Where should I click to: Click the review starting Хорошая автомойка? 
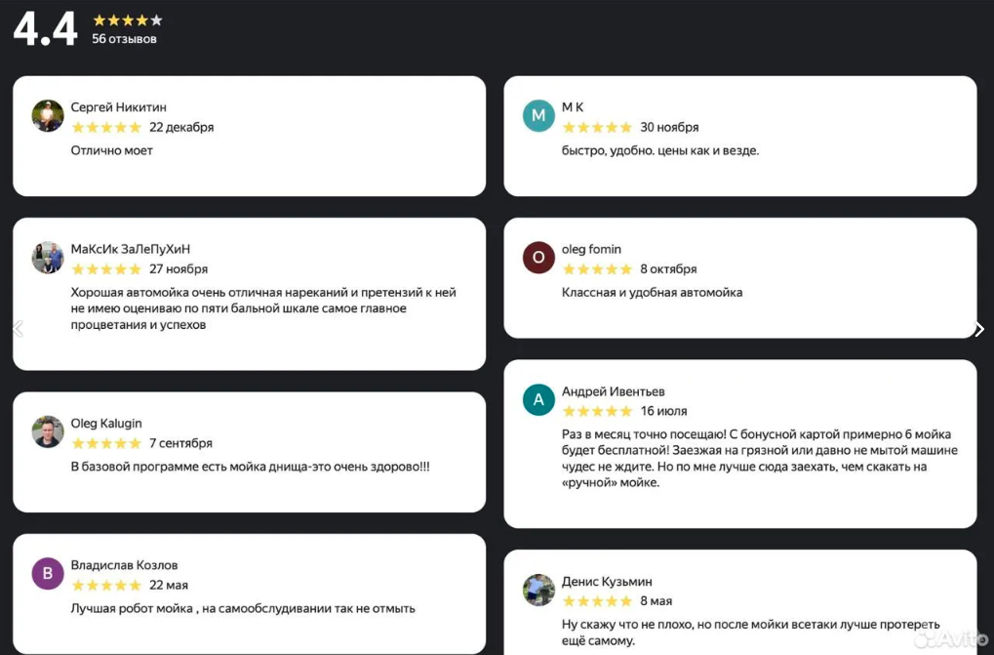click(x=263, y=308)
